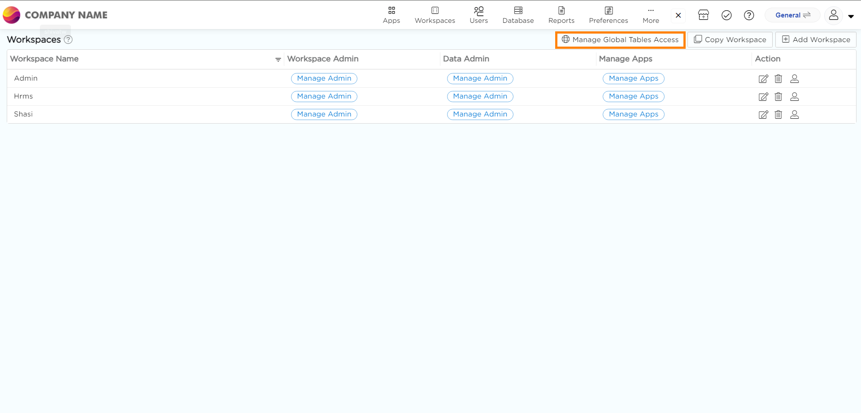This screenshot has height=413, width=861.
Task: Click the edit icon for Admin workspace
Action: click(x=763, y=79)
